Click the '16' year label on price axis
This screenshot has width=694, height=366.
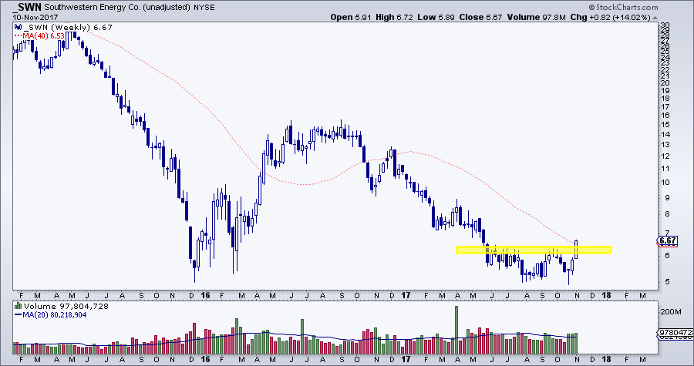point(206,295)
